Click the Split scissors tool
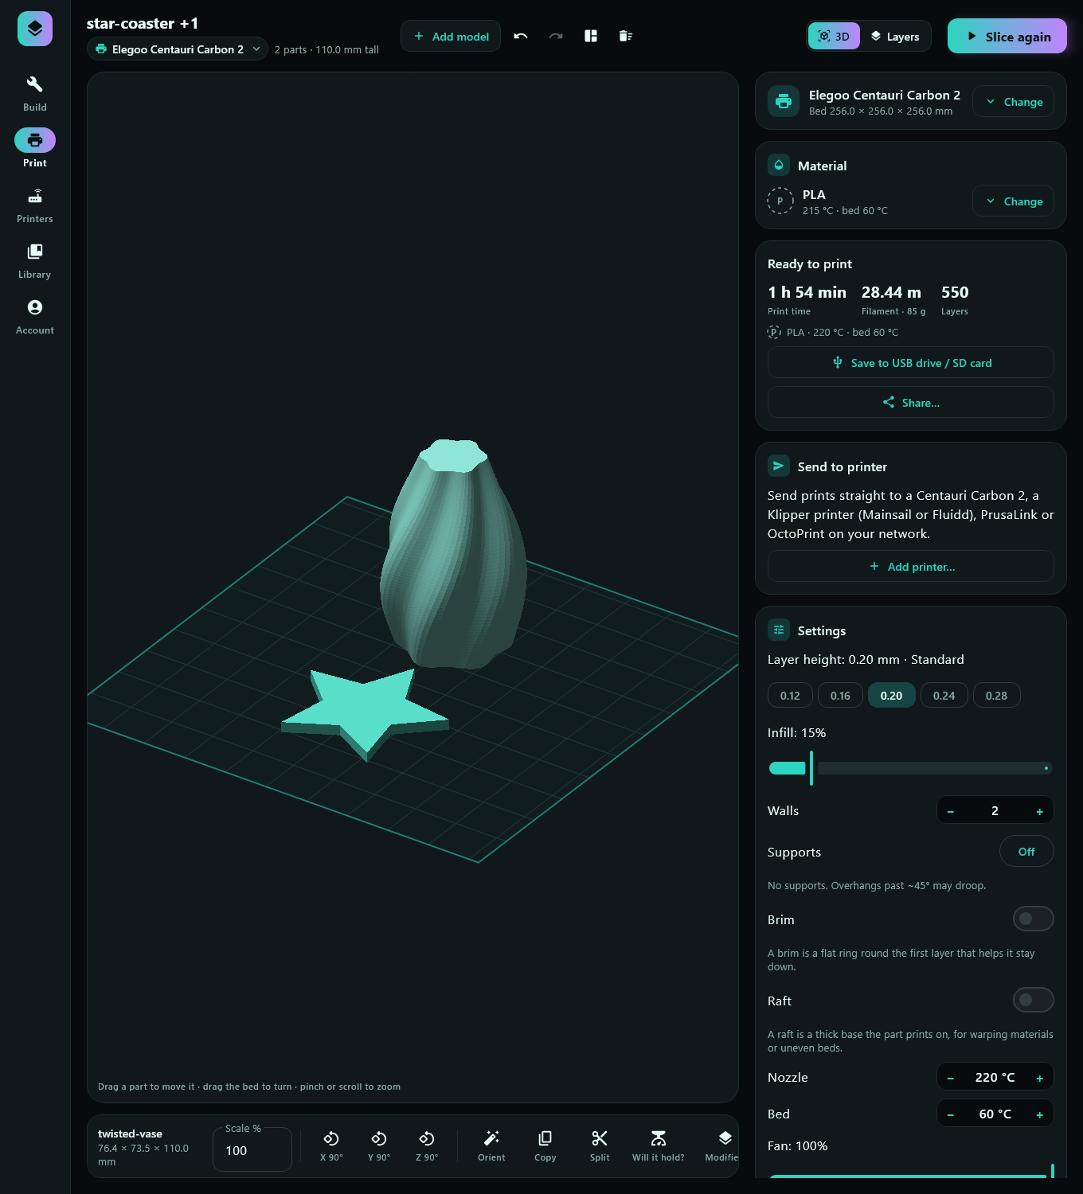 click(x=600, y=1146)
